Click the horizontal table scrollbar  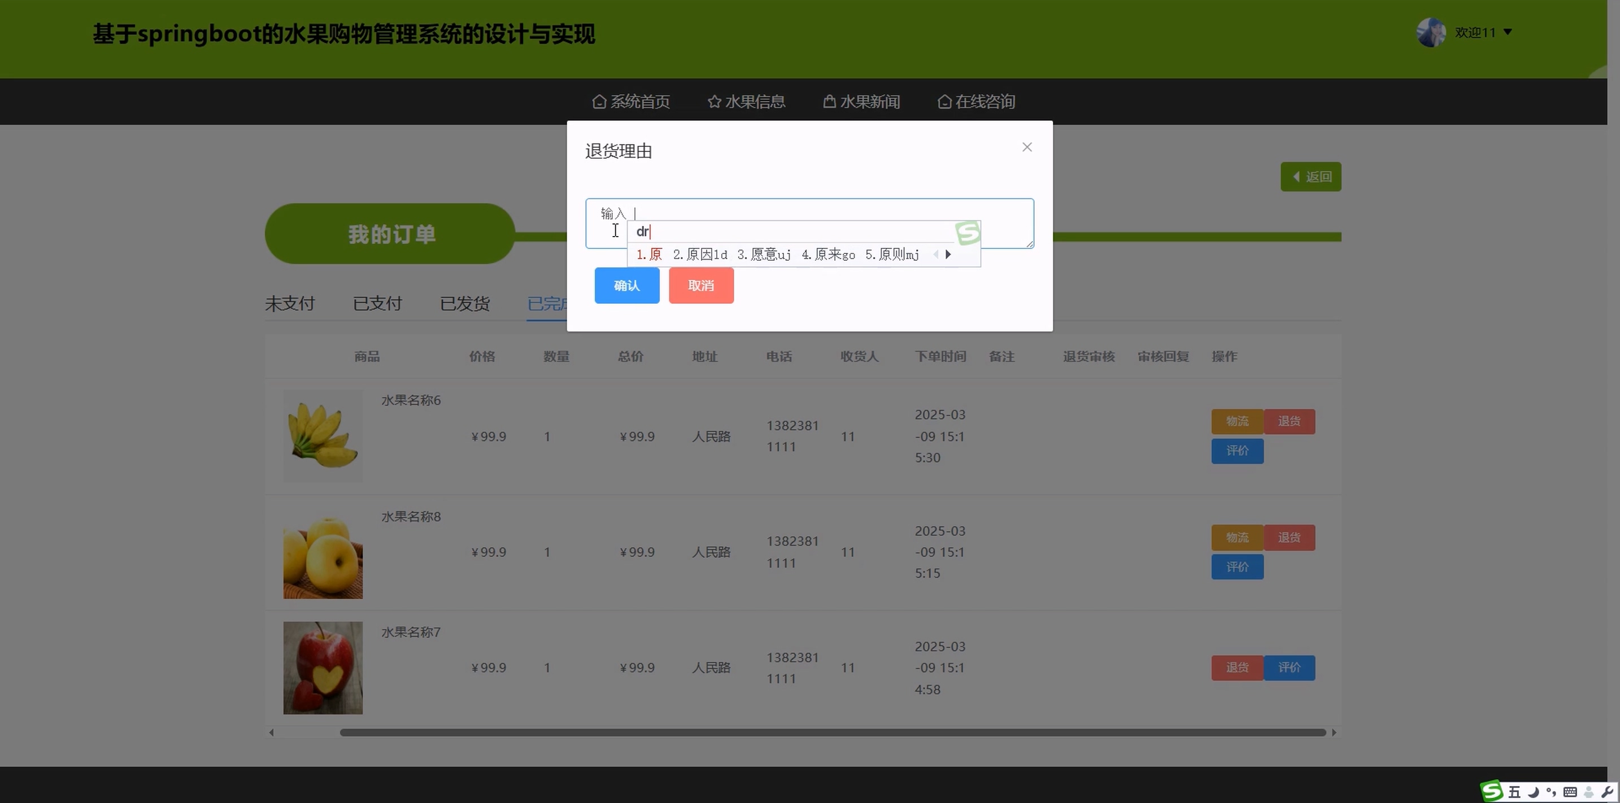833,732
